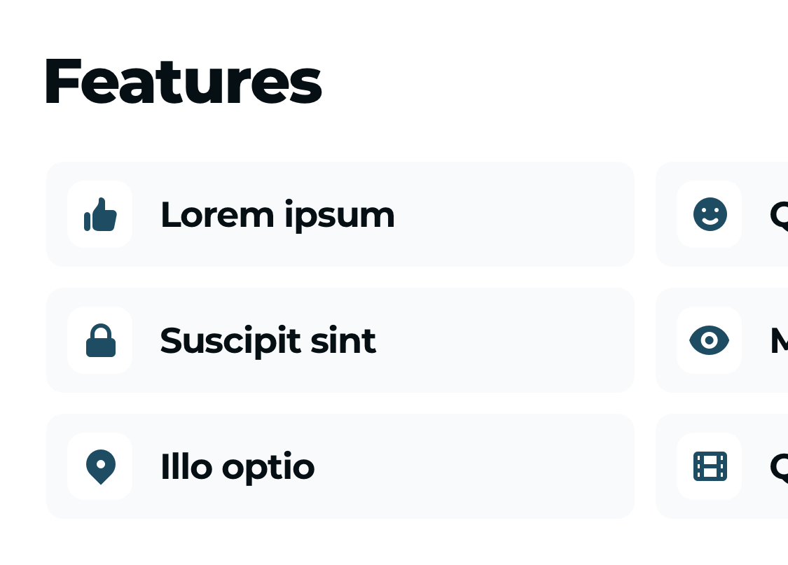Select the "Lorem ipsum" feature title
The width and height of the screenshot is (788, 565).
[x=277, y=214]
